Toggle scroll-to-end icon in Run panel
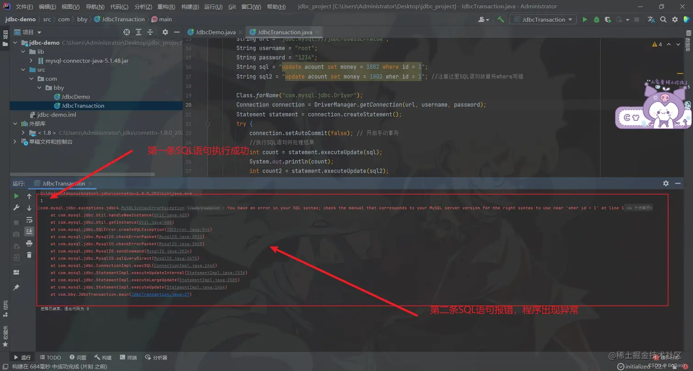The height and width of the screenshot is (371, 693). pos(29,231)
